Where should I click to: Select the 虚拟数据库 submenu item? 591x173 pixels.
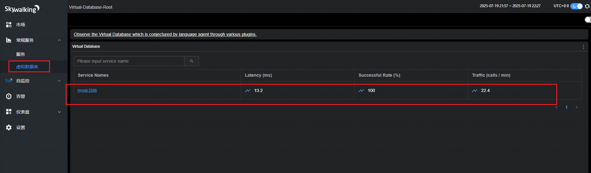27,67
